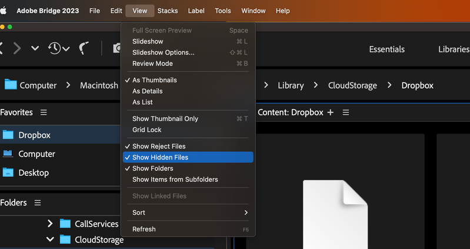Open the Edit menu
The image size is (470, 249).
pos(116,11)
